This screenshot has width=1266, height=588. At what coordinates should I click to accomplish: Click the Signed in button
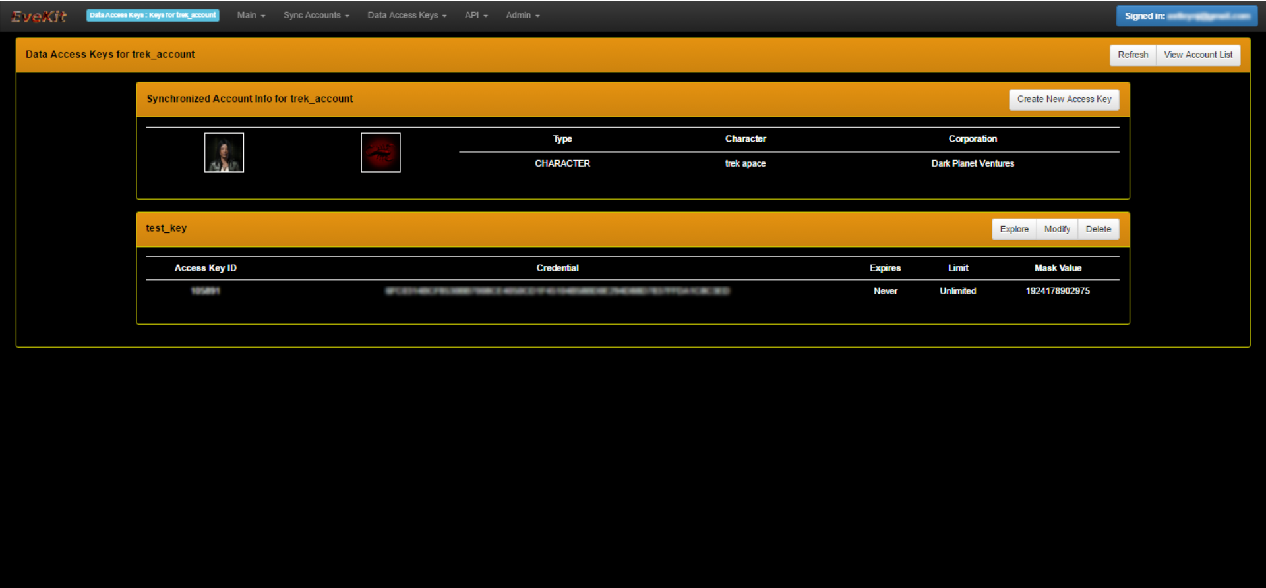tap(1186, 16)
